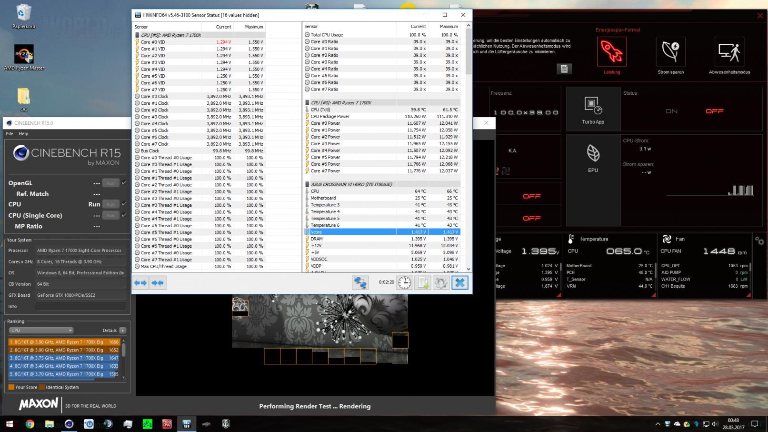Select the Leistung rocket mode
The image size is (768, 432).
pyautogui.click(x=612, y=52)
